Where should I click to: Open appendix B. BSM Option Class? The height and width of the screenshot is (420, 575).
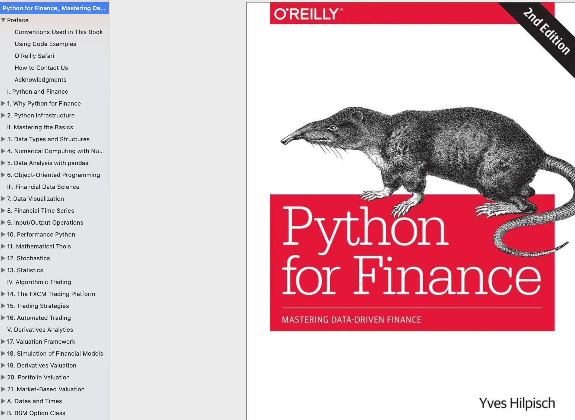pyautogui.click(x=36, y=413)
